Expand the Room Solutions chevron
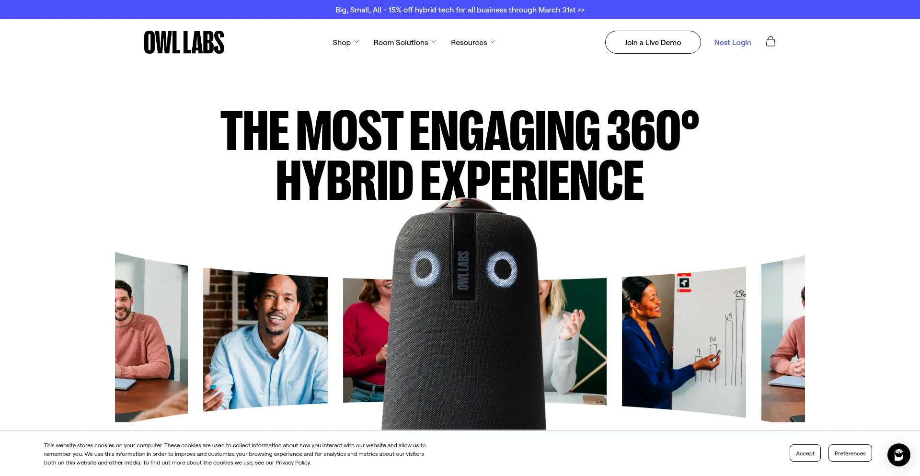 click(434, 42)
